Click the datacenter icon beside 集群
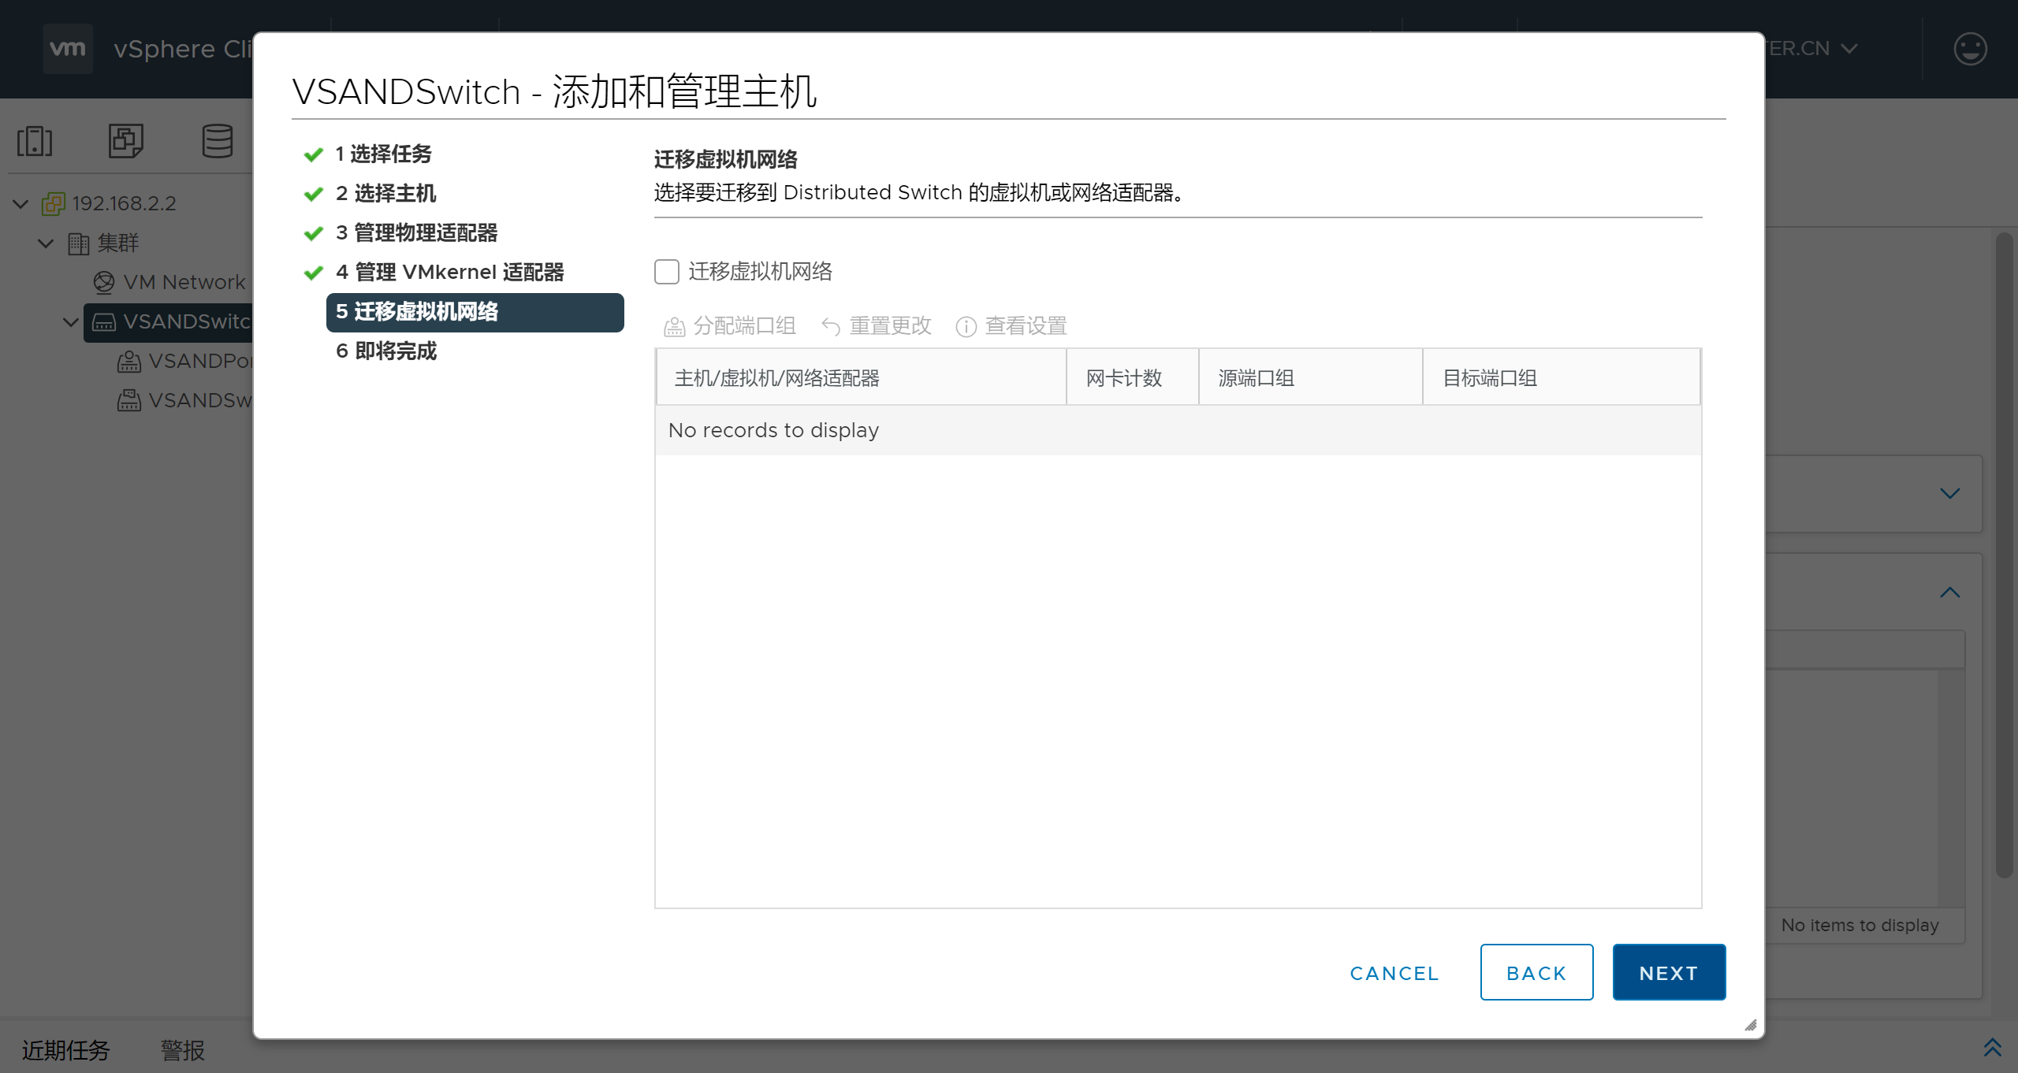Screen dimensions: 2018x1073 pos(79,243)
